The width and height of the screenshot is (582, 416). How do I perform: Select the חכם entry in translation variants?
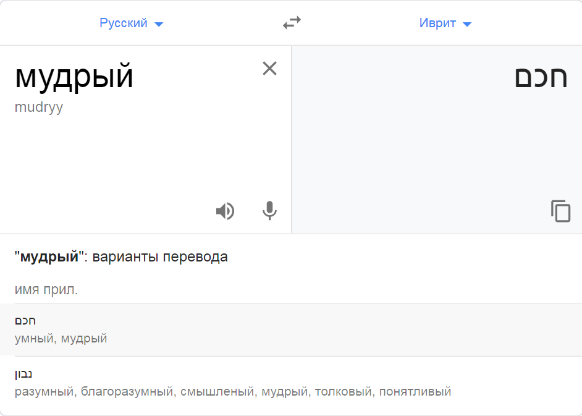tap(25, 321)
